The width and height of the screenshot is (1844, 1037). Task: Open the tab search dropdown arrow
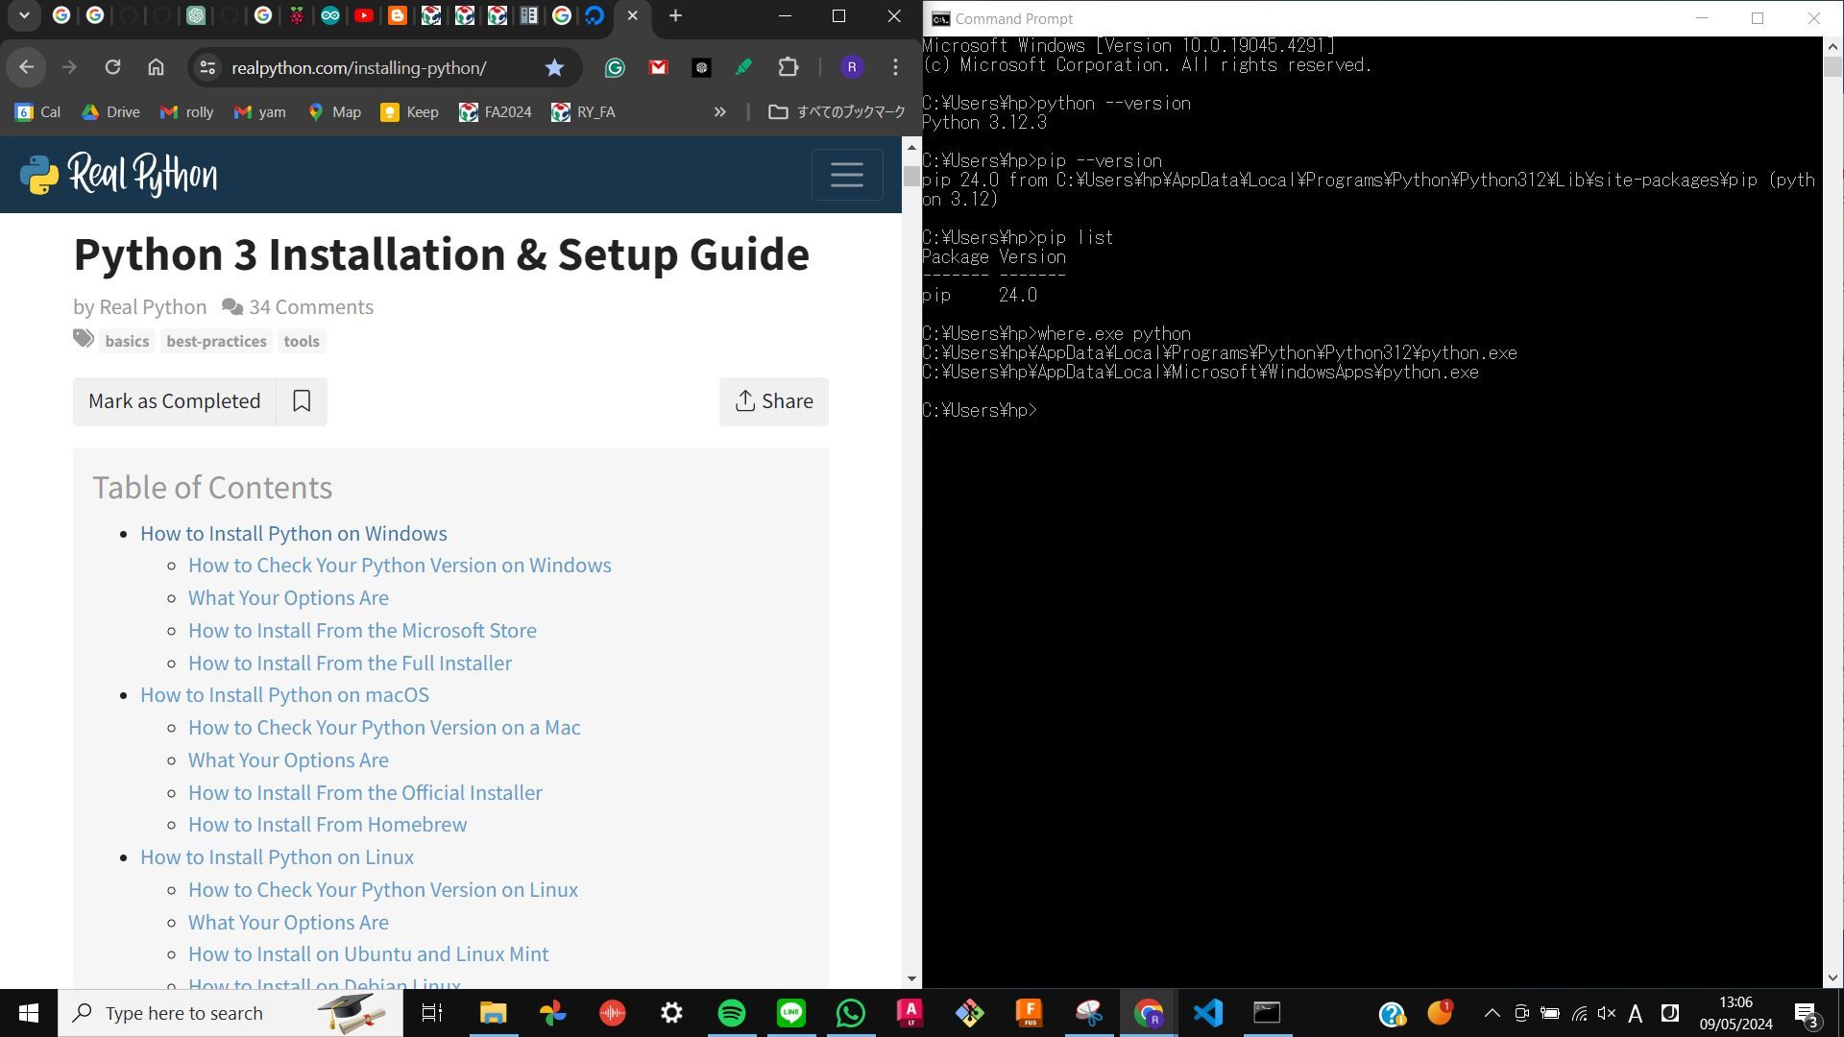[24, 15]
